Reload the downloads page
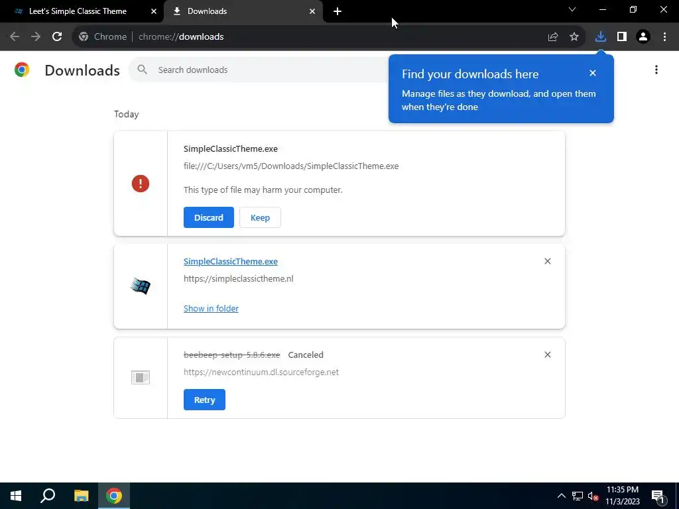Viewport: 679px width, 509px height. (57, 37)
